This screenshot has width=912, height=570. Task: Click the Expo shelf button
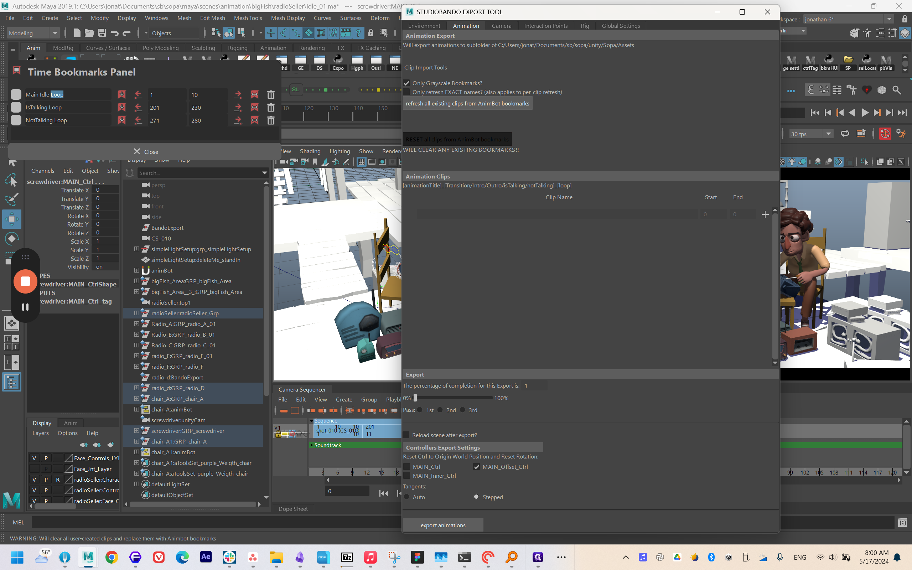click(x=338, y=63)
